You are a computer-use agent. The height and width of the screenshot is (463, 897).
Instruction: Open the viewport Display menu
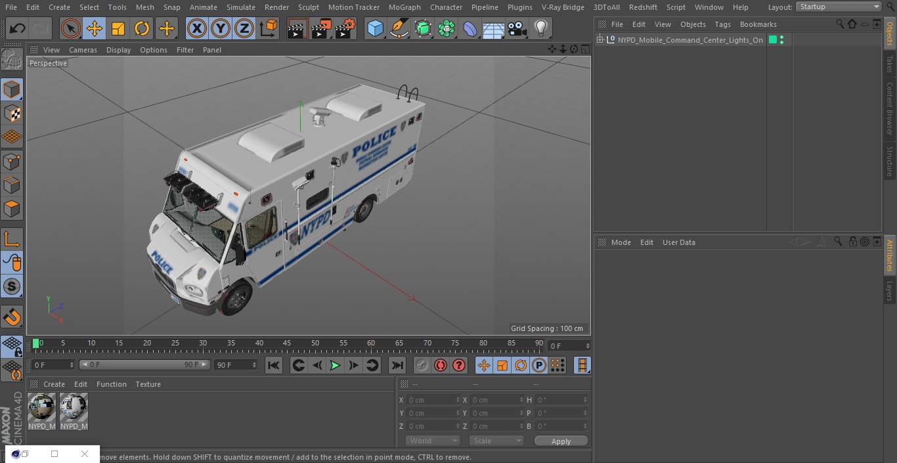click(118, 50)
